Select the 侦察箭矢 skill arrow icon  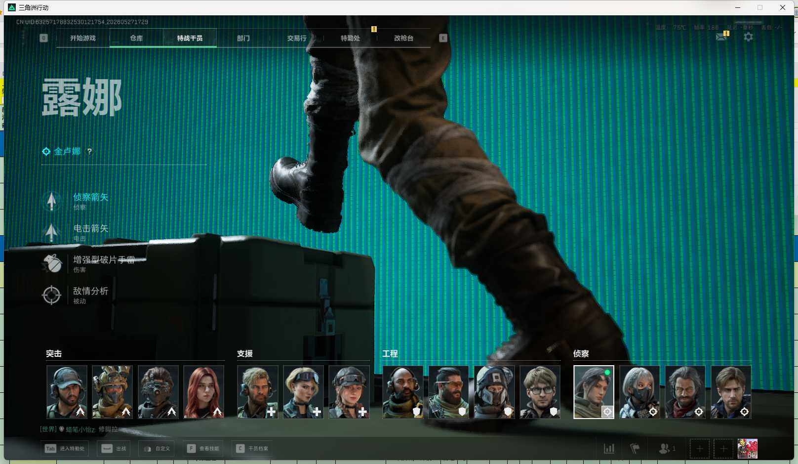[51, 201]
